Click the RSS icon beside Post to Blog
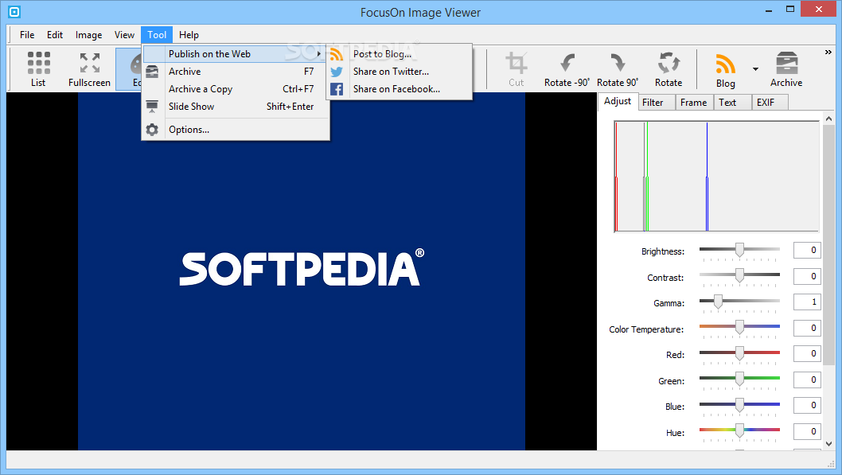Screen dimensions: 842x475 click(x=337, y=54)
